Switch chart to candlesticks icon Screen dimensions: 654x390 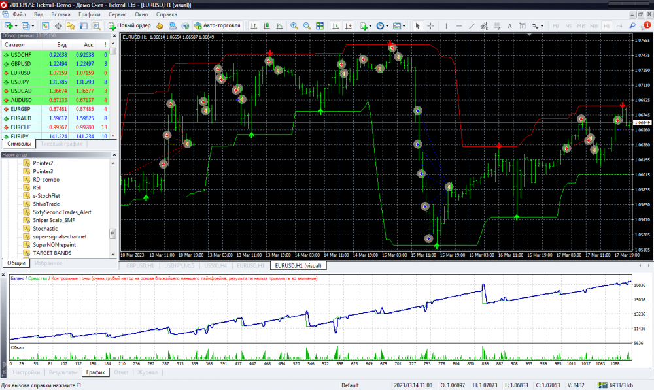(x=267, y=26)
